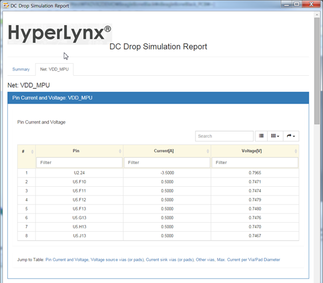This screenshot has height=283, width=323.
Task: Click the vertical scrollbar thumb
Action: click(317, 71)
